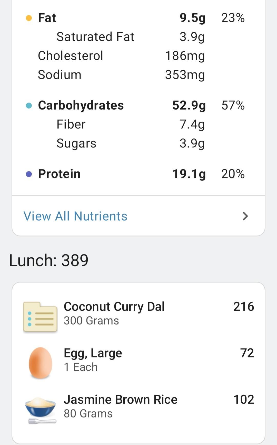Open the View All Nutrients link

[x=75, y=216]
